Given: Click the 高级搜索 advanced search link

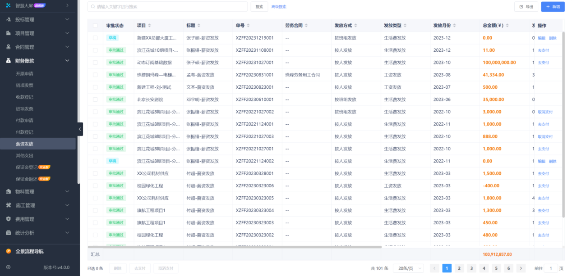Looking at the screenshot, I should pos(279,7).
